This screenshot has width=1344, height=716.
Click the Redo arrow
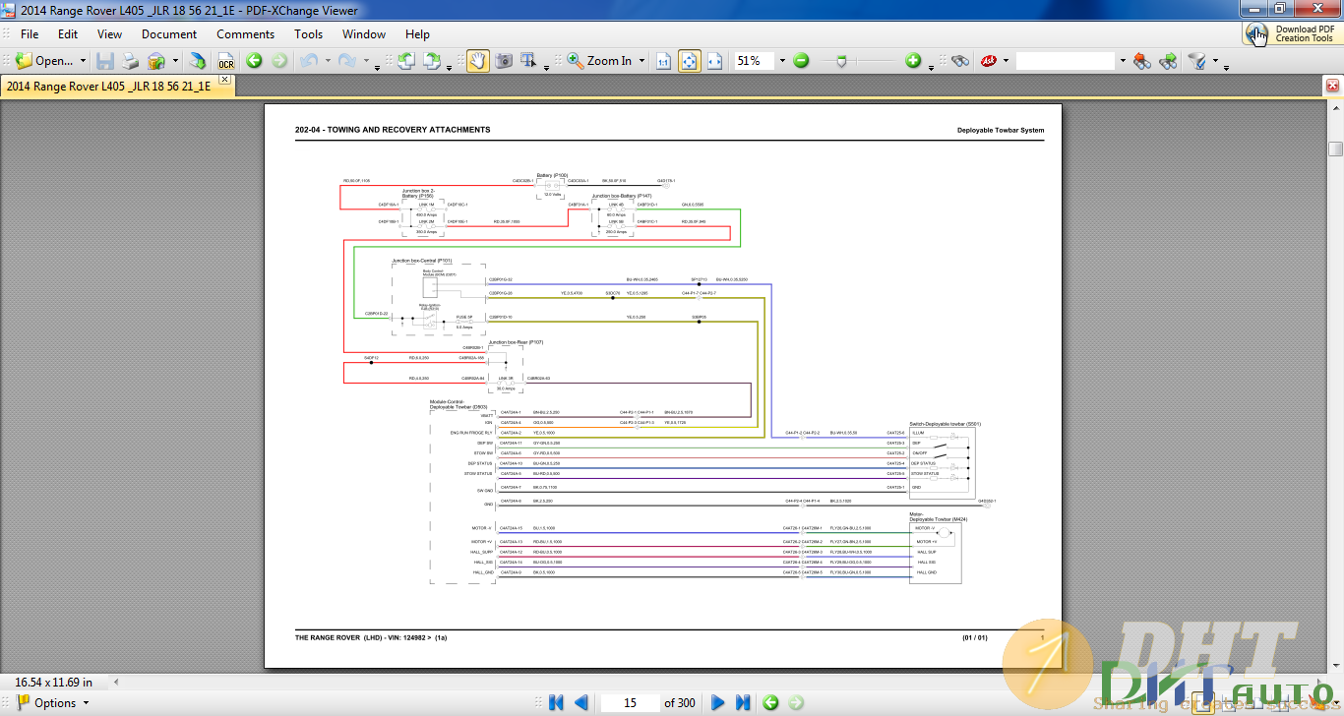pyautogui.click(x=347, y=61)
